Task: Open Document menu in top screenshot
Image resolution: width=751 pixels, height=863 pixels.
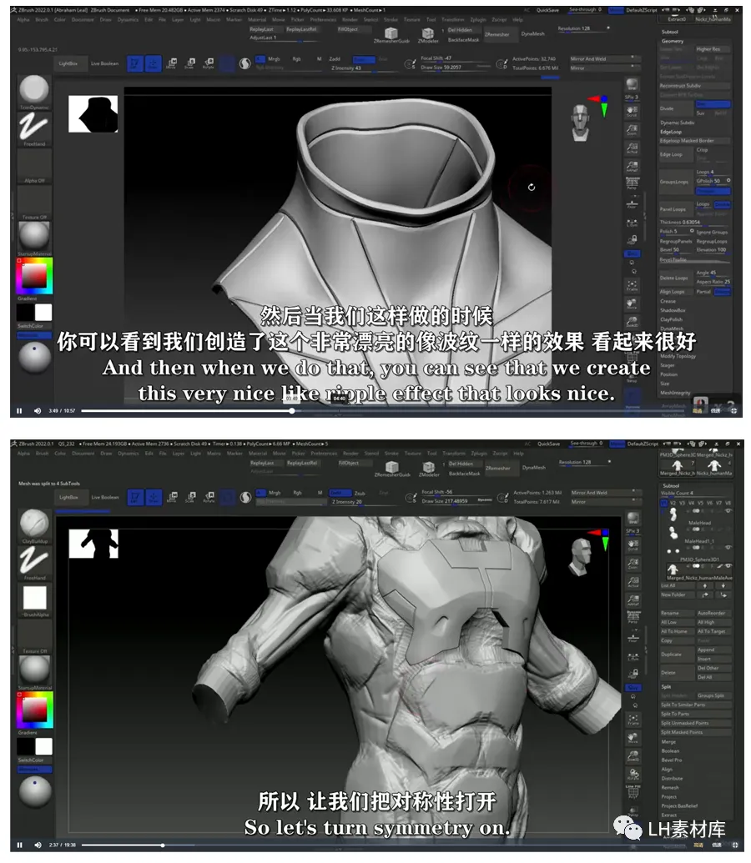Action: (x=82, y=19)
